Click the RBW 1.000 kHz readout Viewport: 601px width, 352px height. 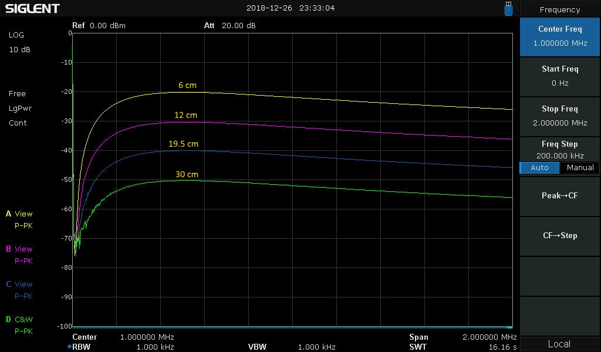[123, 347]
